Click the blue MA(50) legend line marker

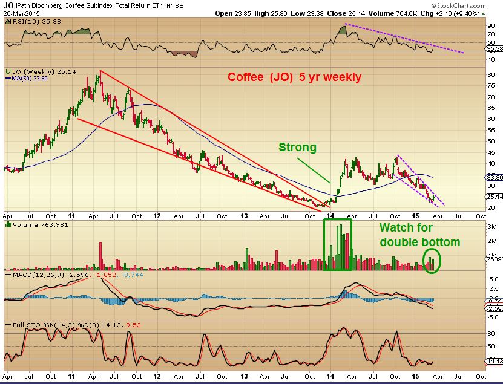pos(8,79)
